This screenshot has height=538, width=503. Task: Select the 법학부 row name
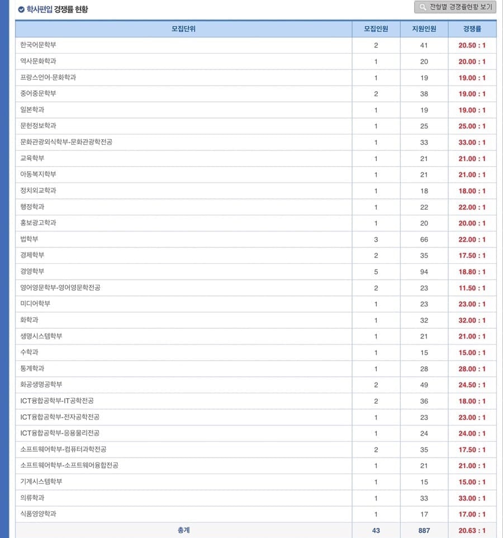pos(29,239)
